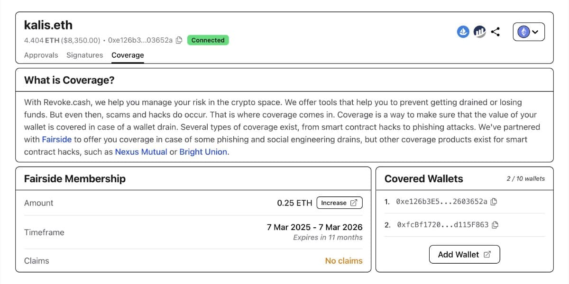This screenshot has width=569, height=284.
Task: Open the Nexus Mutual link
Action: click(141, 152)
